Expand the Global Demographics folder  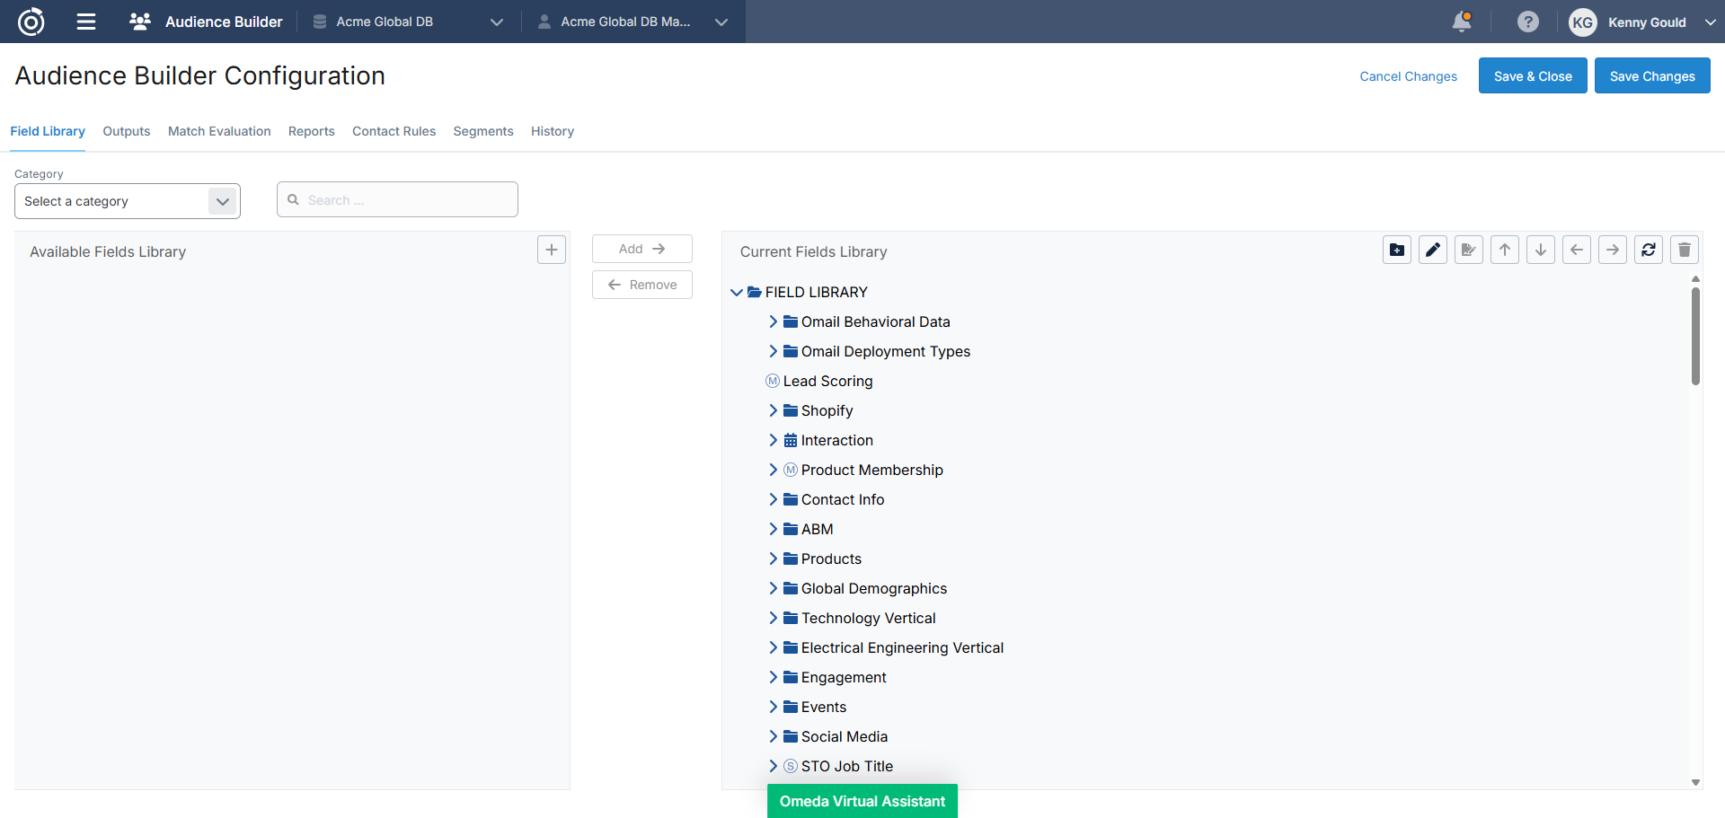click(773, 588)
